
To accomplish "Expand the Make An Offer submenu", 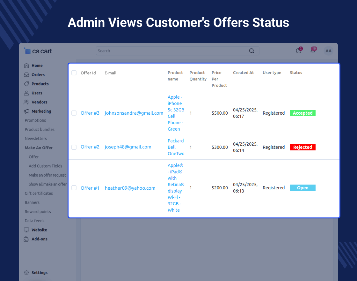I will pos(39,148).
